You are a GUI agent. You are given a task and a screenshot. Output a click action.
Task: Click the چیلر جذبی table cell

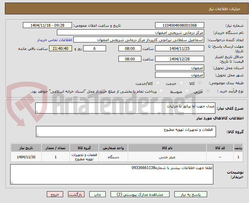(167, 157)
